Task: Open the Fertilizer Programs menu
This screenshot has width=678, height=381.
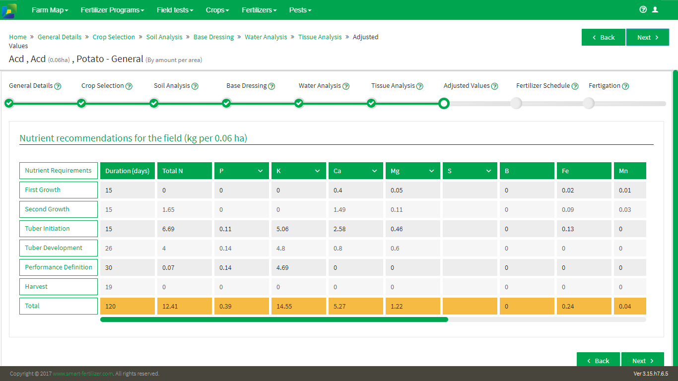Action: pos(112,10)
